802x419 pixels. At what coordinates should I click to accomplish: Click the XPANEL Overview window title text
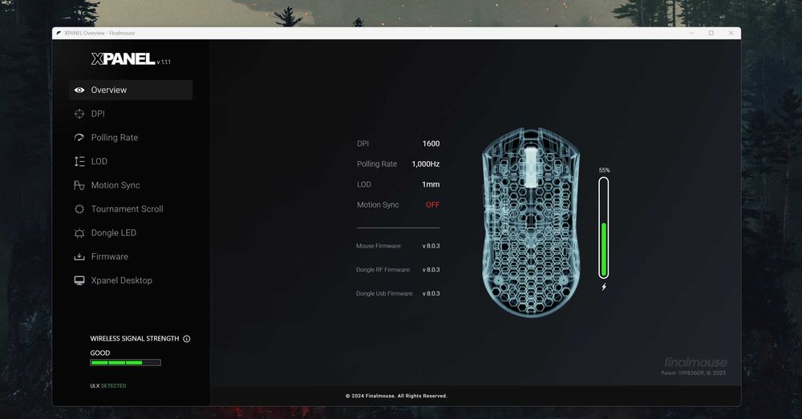tap(99, 33)
